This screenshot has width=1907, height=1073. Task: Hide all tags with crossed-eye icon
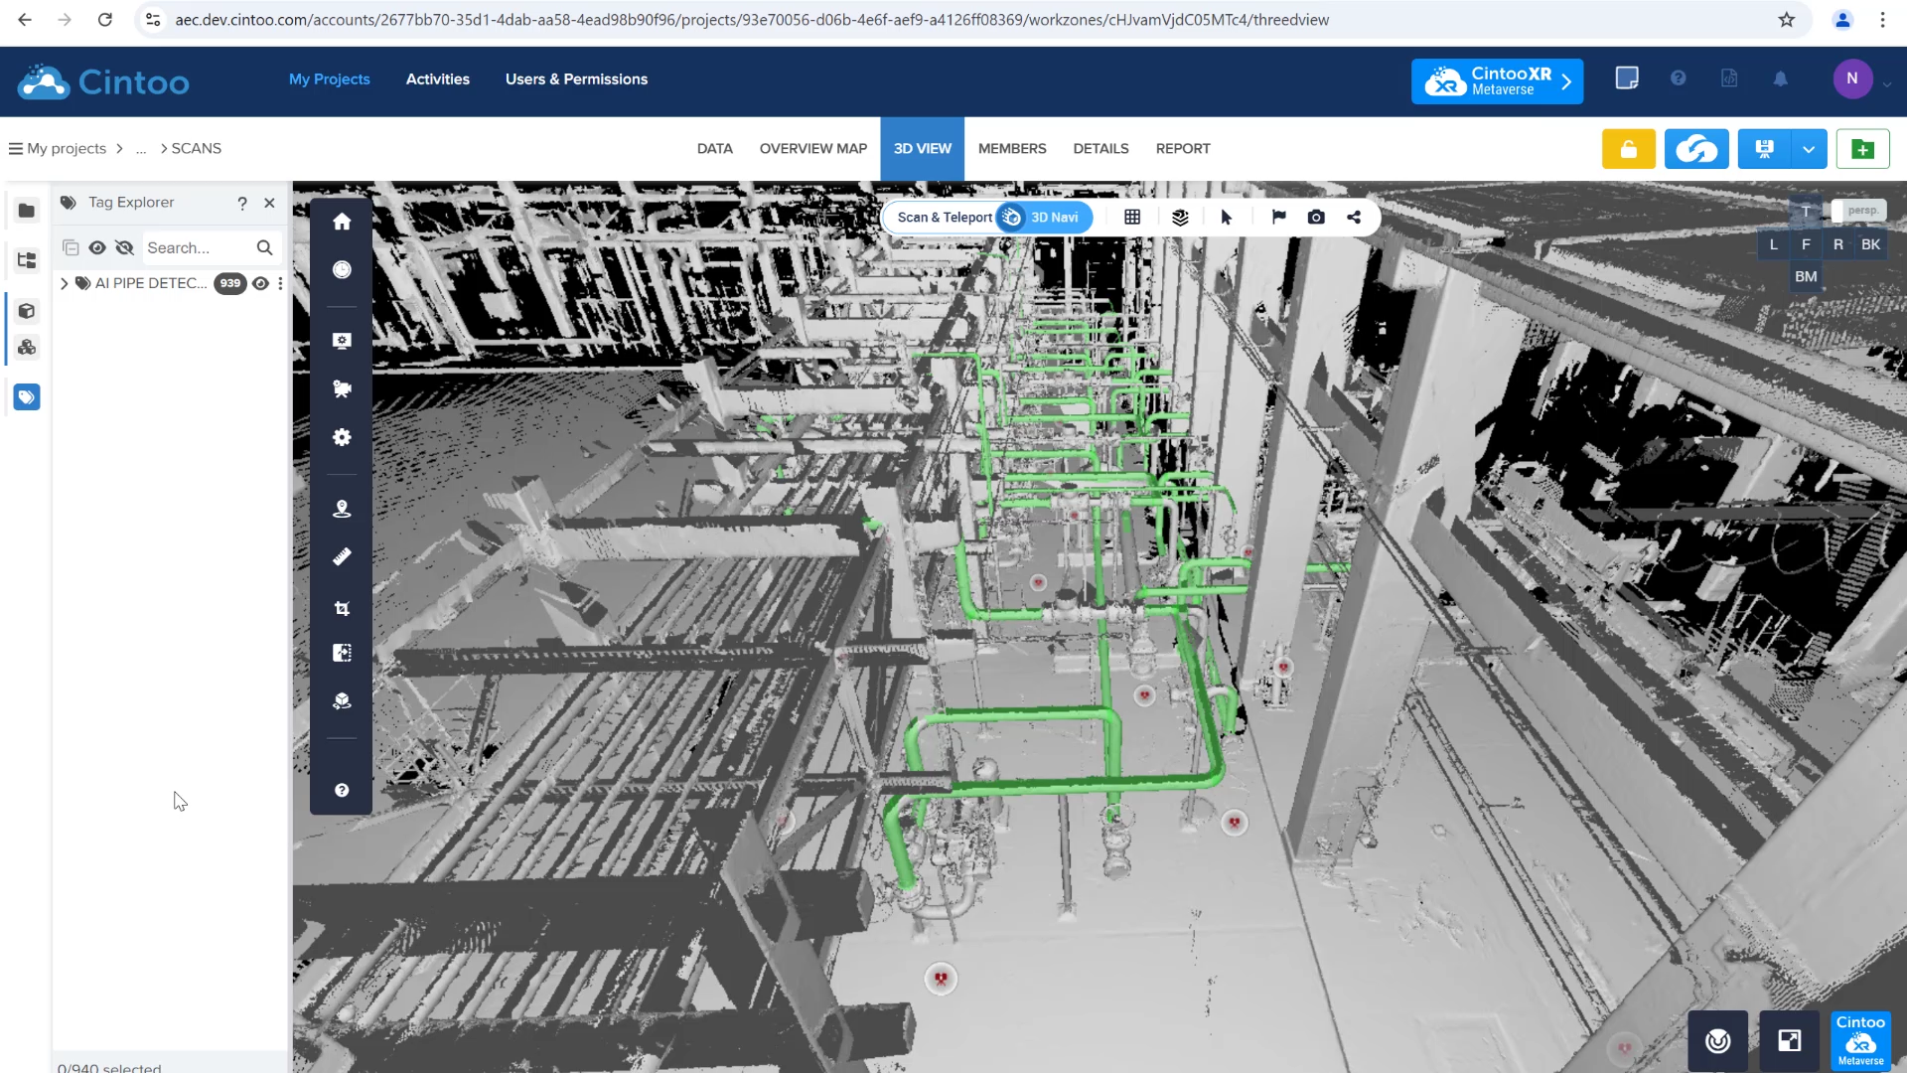124,247
